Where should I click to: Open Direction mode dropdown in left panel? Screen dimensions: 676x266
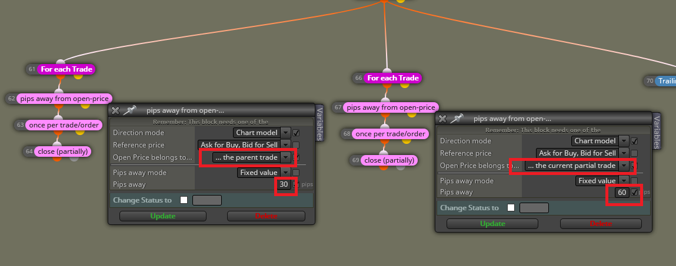point(285,133)
